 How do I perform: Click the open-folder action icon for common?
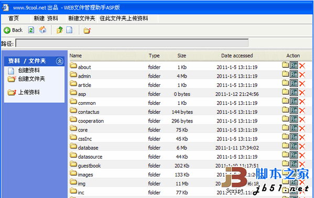285,101
